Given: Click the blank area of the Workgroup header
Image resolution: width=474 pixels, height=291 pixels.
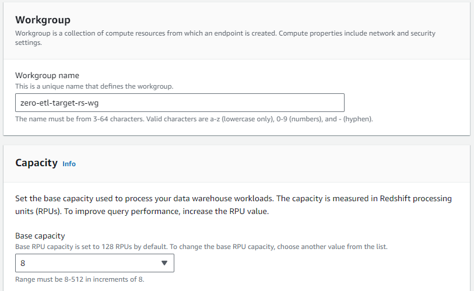Looking at the screenshot, I should [292, 17].
